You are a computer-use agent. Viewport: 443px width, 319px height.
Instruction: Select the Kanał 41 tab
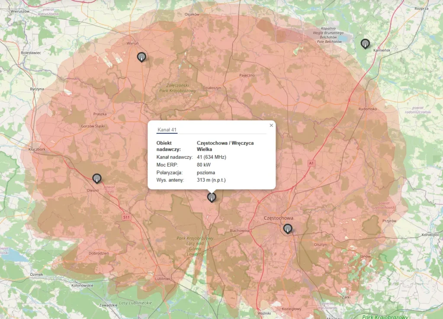coord(167,130)
